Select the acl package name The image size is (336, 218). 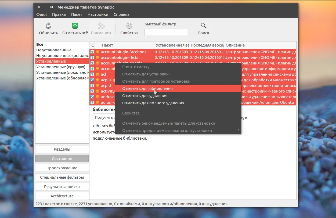click(x=103, y=74)
